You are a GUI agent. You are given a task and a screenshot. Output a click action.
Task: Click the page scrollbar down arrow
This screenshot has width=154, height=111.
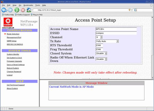[152, 78]
